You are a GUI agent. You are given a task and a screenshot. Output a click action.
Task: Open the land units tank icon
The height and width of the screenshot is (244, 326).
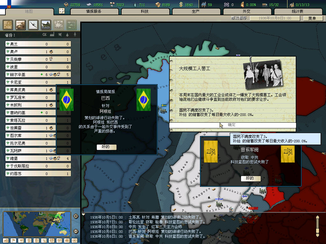pos(20,25)
